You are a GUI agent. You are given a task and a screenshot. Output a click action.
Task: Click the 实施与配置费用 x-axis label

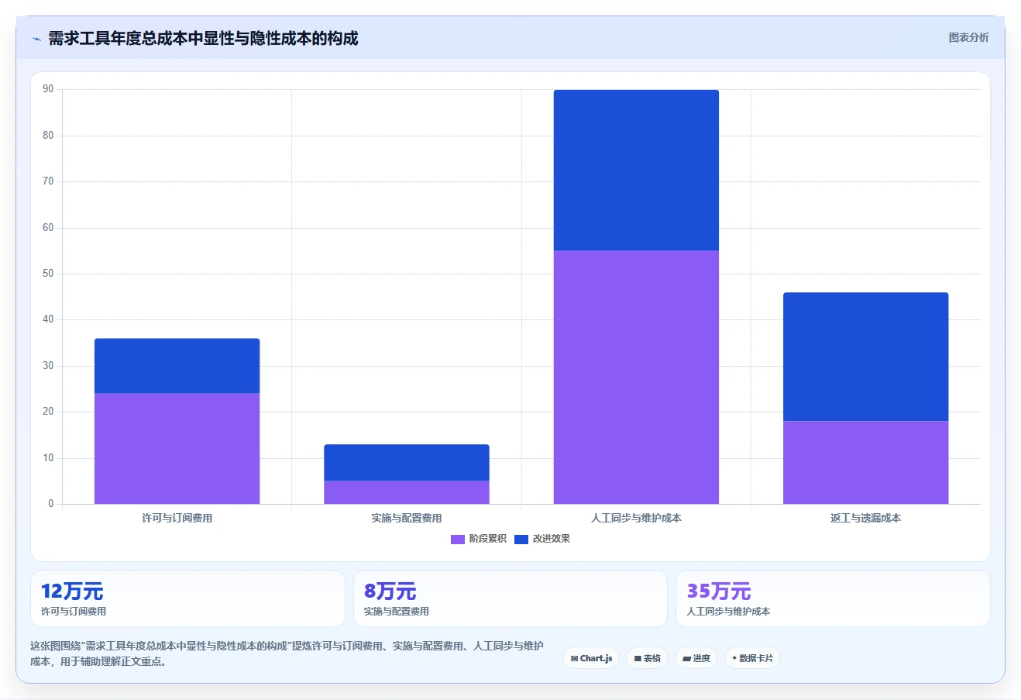pos(407,518)
